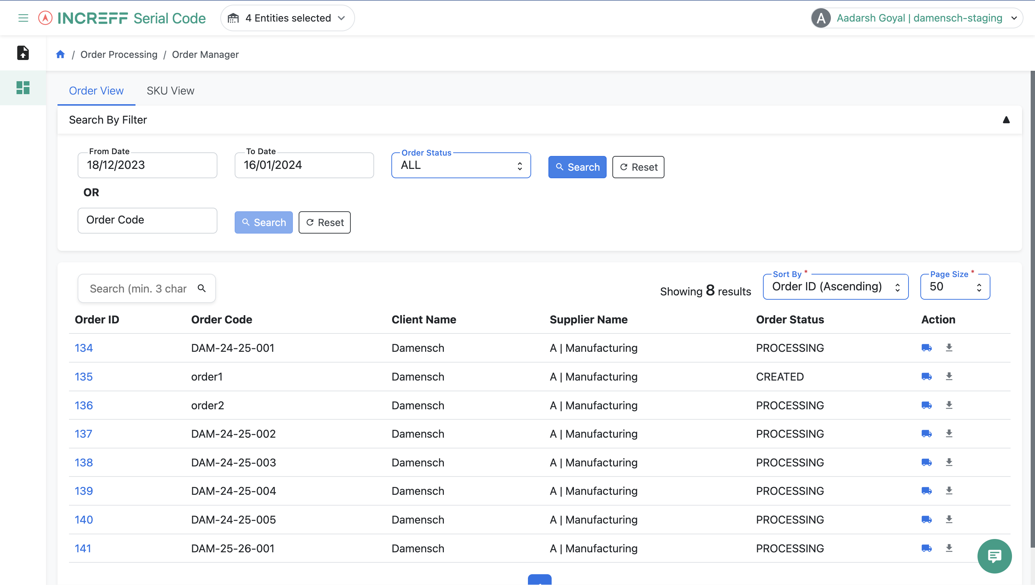Click truck icon for order 141
The image size is (1035, 585).
(926, 548)
